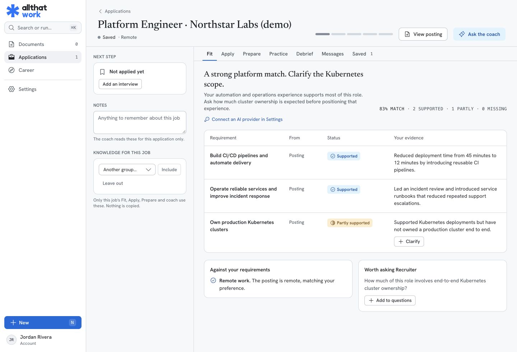The width and height of the screenshot is (517, 352).
Task: Click the Search or run field
Action: 43,28
